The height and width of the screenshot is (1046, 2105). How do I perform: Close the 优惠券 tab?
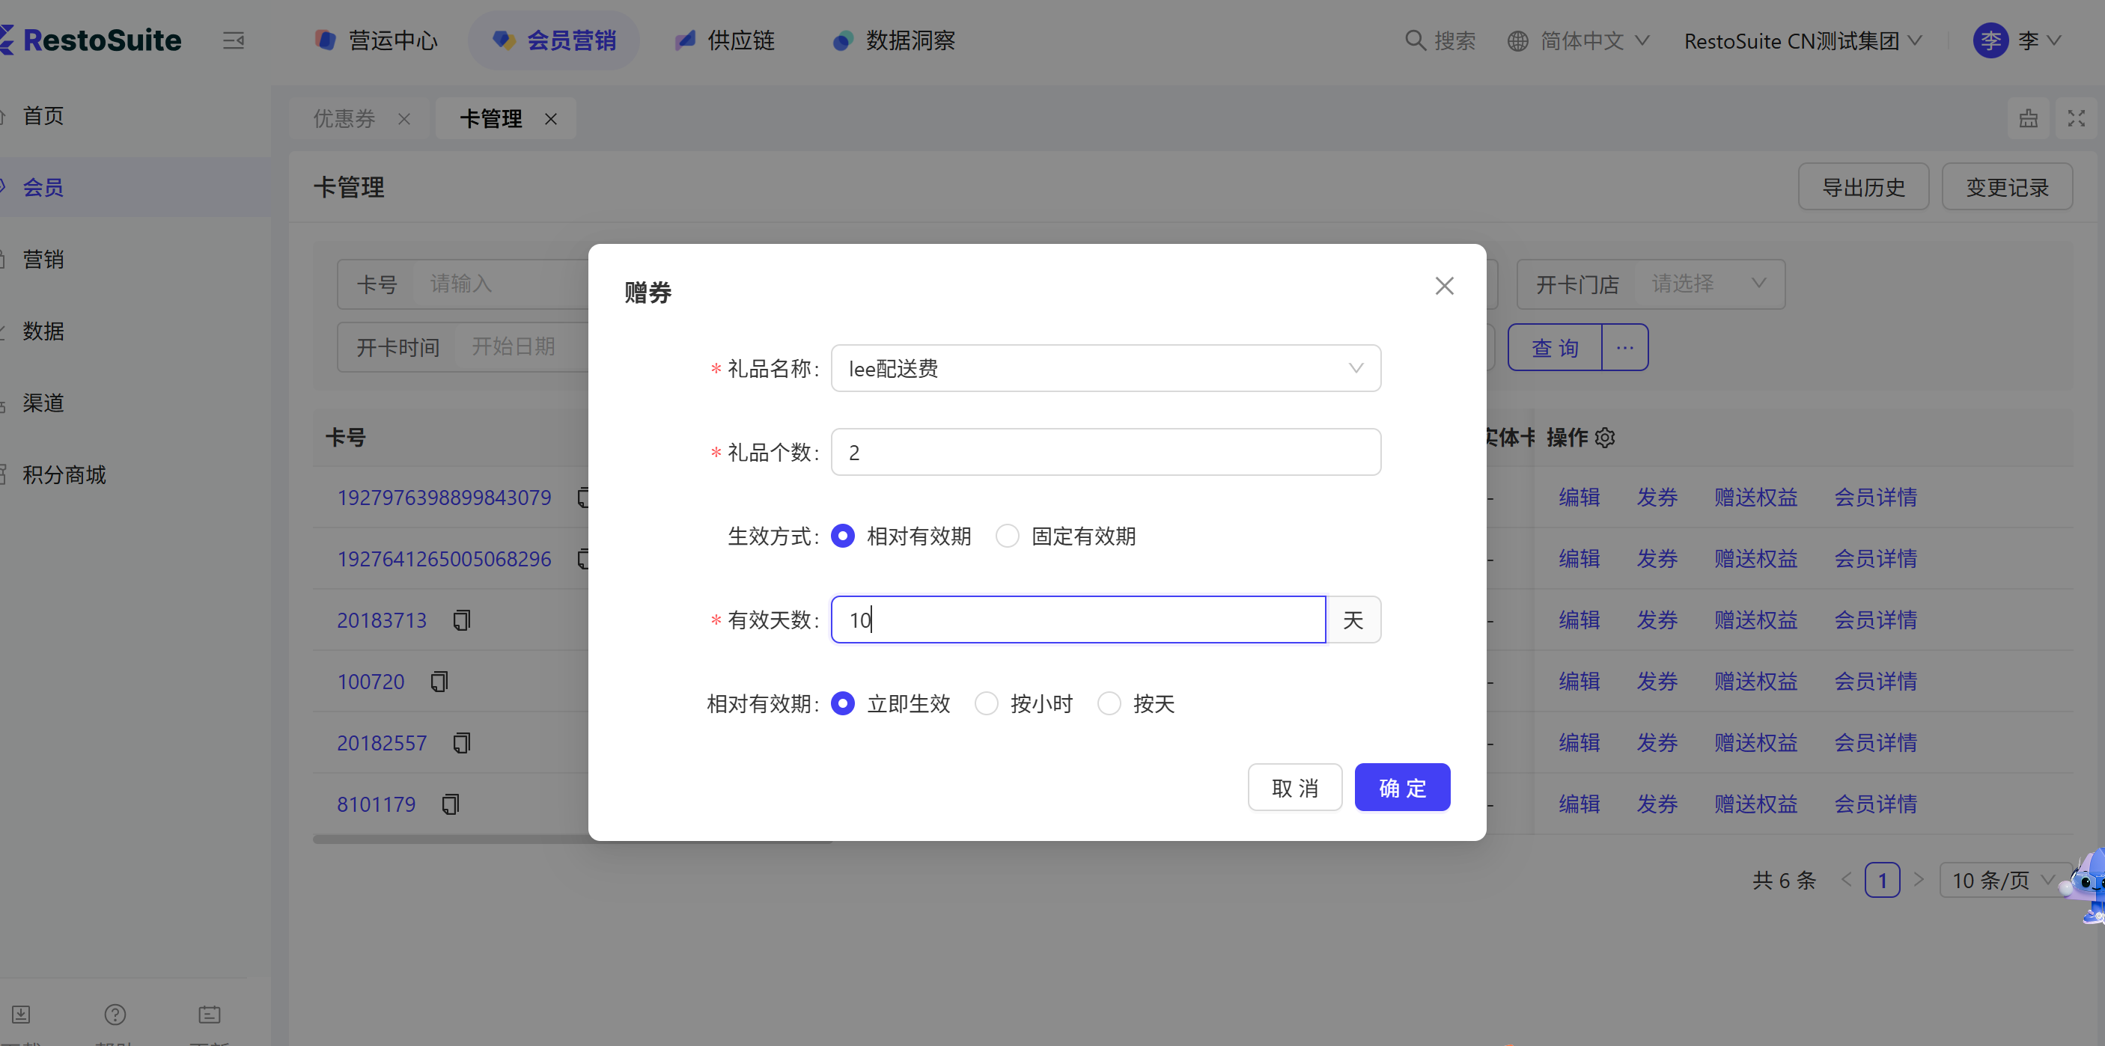[403, 119]
